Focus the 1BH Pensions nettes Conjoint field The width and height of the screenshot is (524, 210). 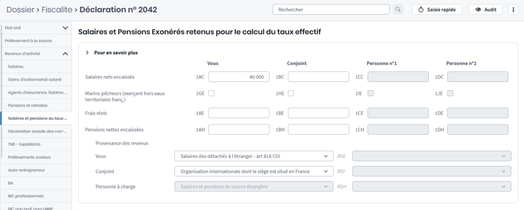318,130
